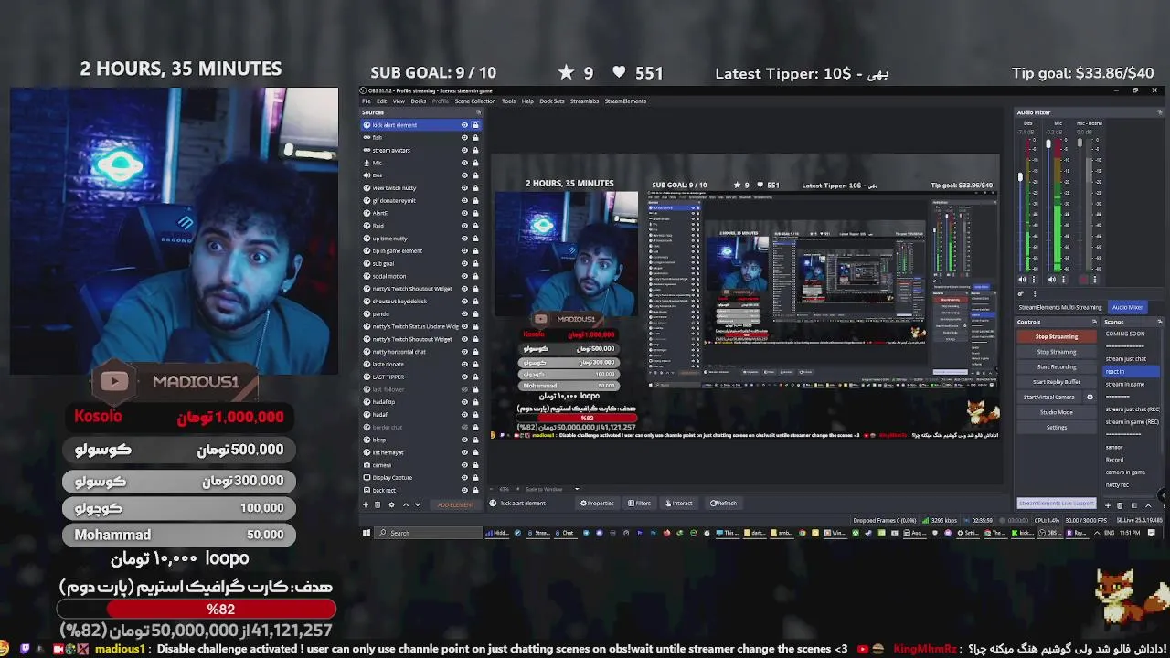Mute the Mic channel speaker icon in Audio Mixer

click(1052, 280)
